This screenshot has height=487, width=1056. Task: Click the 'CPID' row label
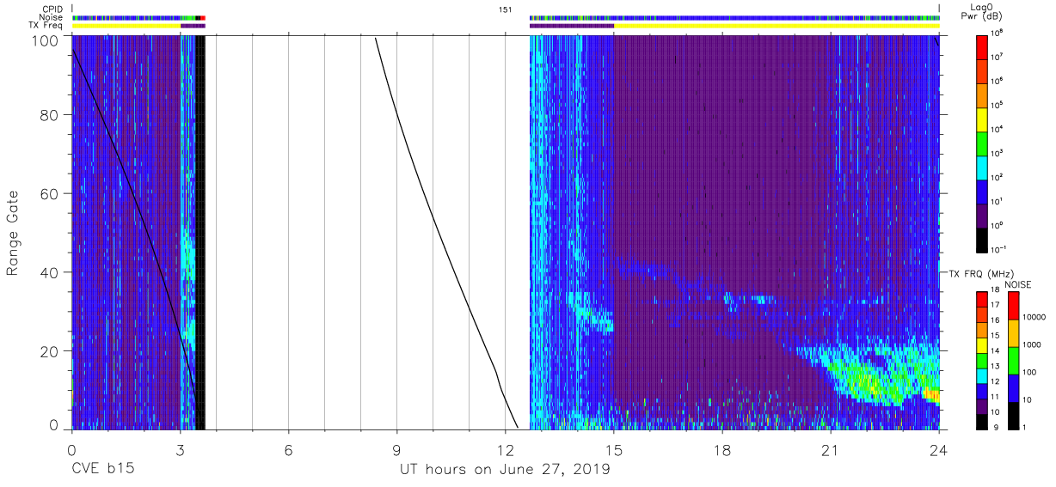tap(53, 9)
